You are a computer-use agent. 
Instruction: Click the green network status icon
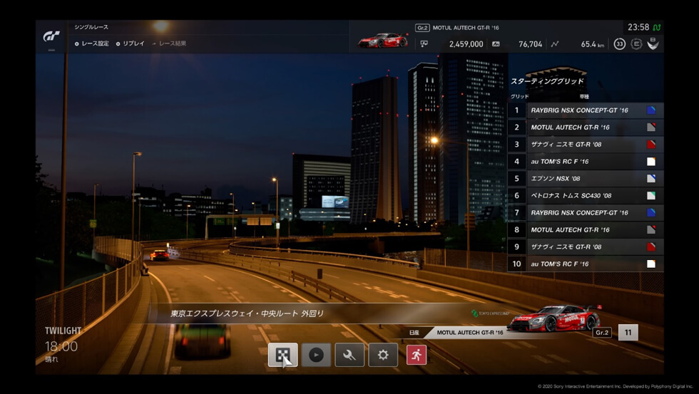pos(657,28)
